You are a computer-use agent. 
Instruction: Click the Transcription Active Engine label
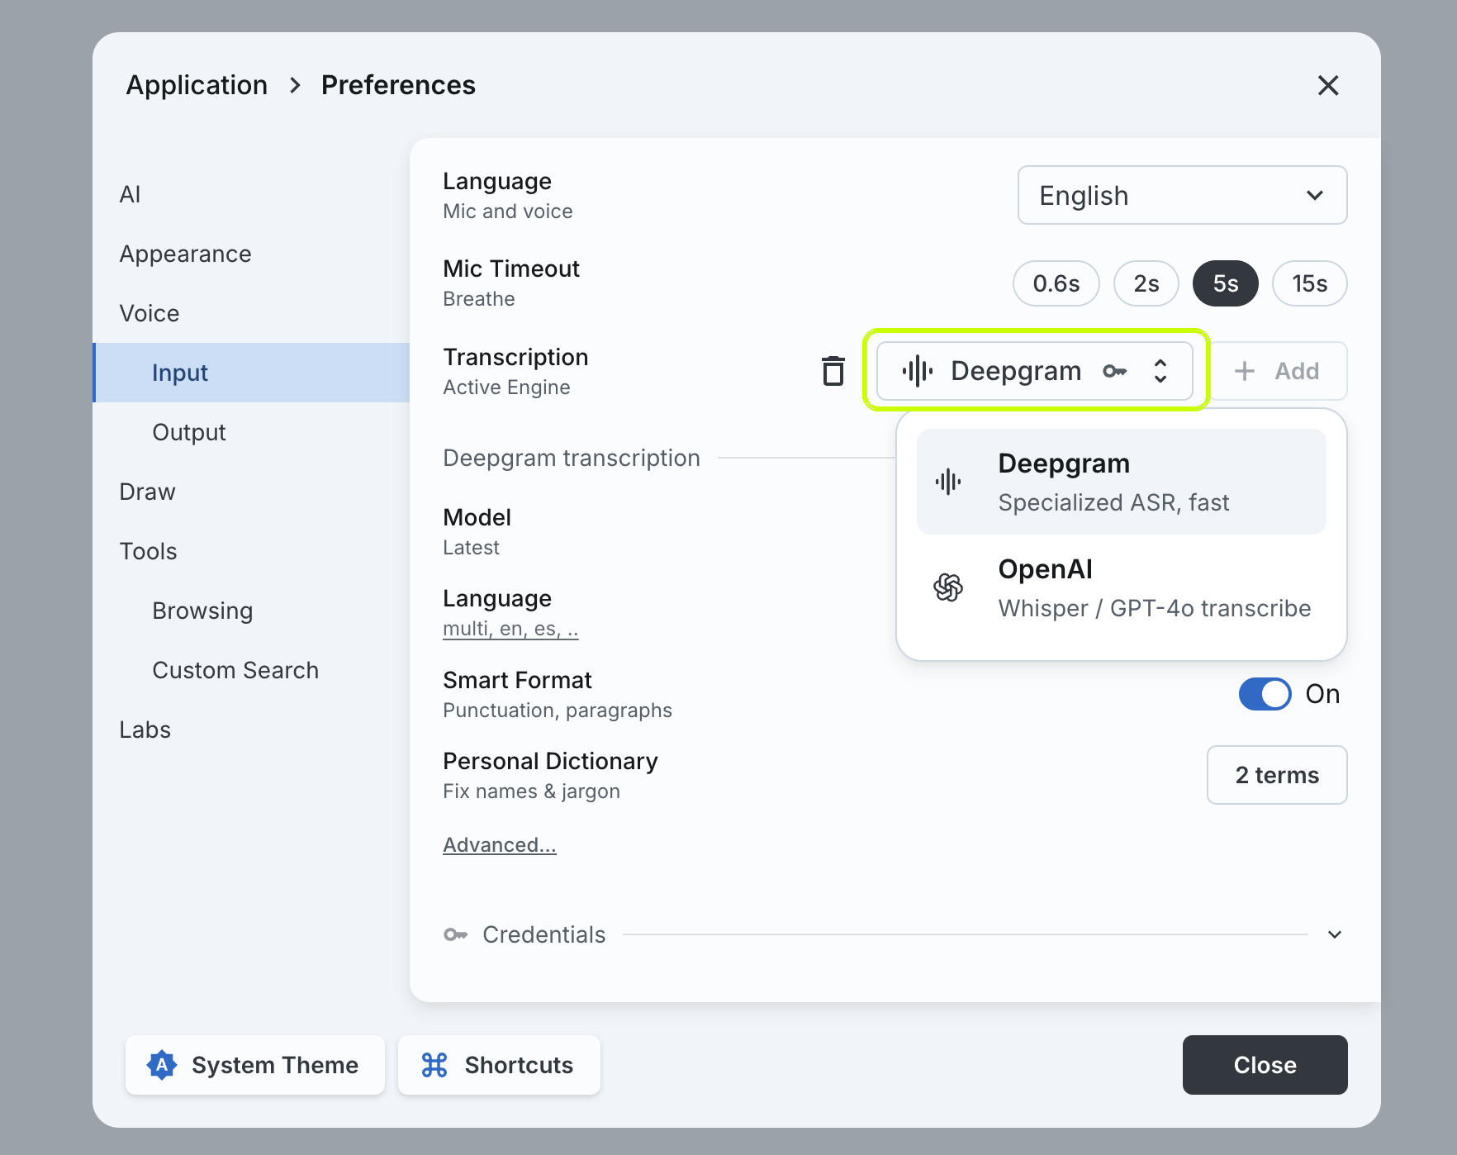(x=516, y=371)
